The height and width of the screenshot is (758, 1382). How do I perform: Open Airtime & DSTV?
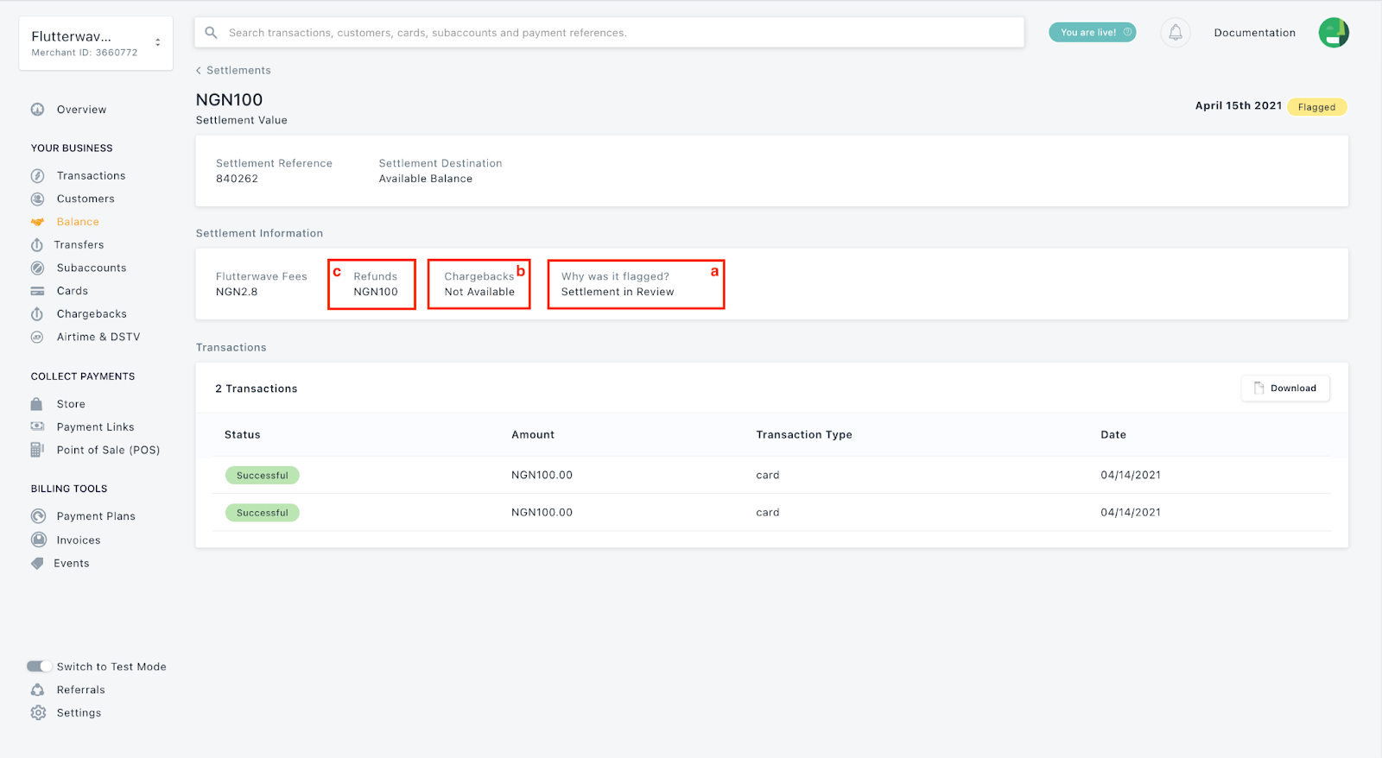(x=98, y=338)
